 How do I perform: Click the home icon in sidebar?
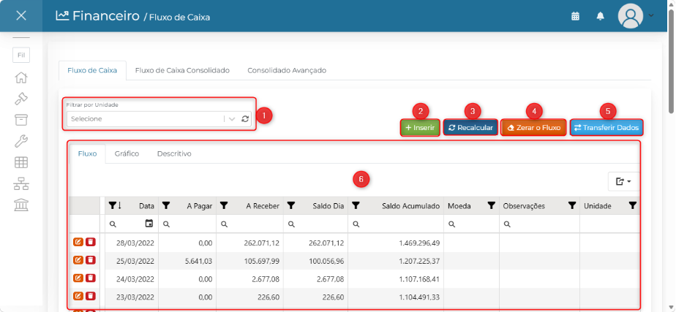coord(21,77)
